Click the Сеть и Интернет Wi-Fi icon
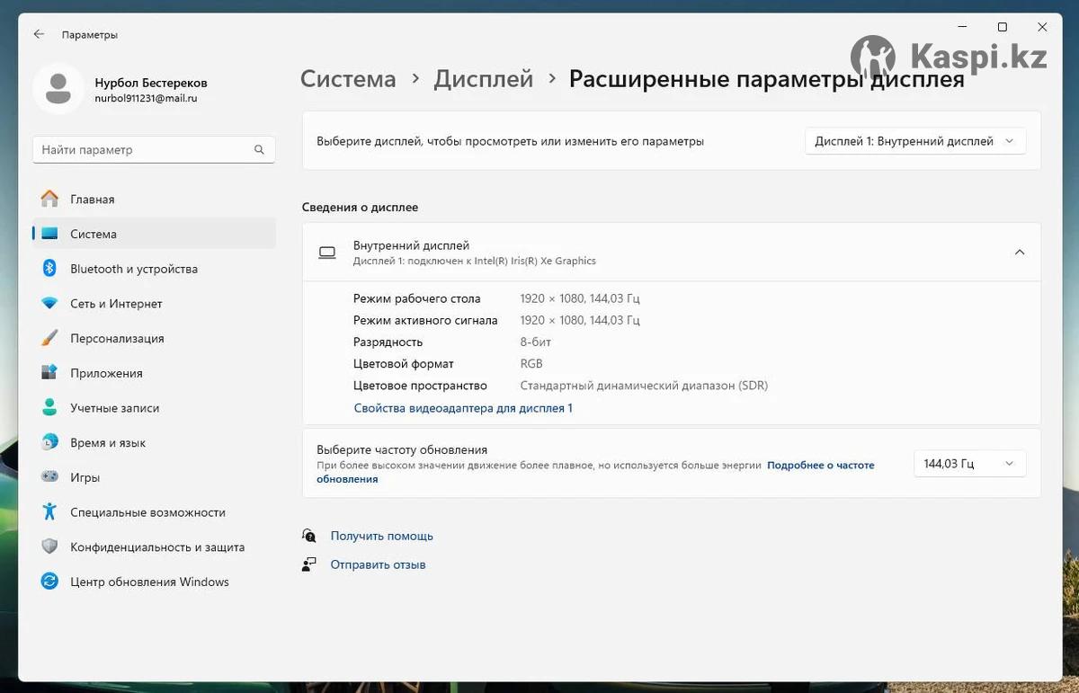The height and width of the screenshot is (693, 1079). tap(50, 304)
